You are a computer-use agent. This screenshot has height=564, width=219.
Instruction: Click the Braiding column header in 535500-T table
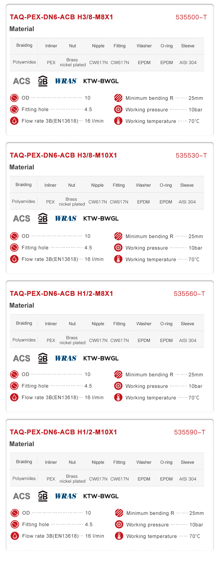[x=24, y=45]
